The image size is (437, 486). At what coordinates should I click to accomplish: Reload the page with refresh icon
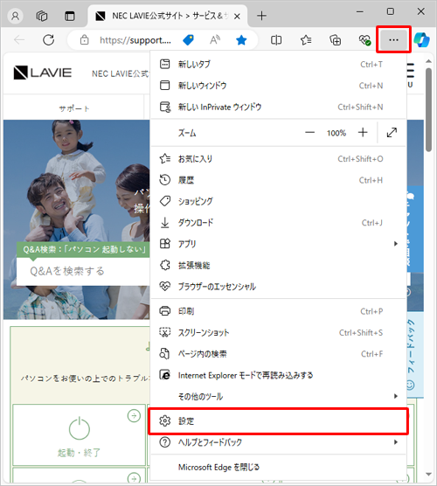48,40
